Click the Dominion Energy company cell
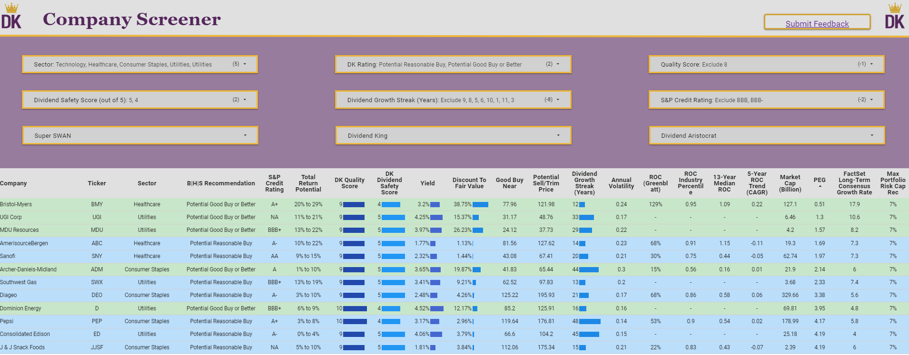The image size is (909, 355). pyautogui.click(x=20, y=308)
